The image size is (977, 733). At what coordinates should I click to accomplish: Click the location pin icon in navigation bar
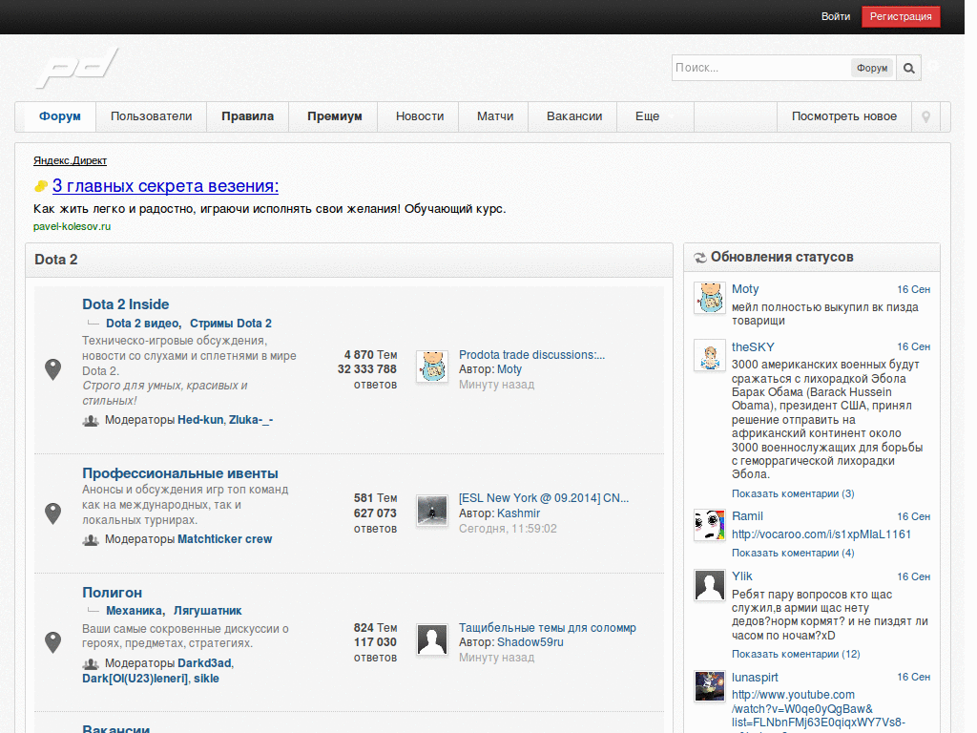(925, 116)
